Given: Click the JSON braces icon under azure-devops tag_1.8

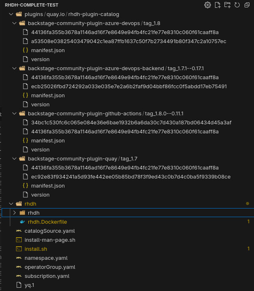Looking at the screenshot, I should pyautogui.click(x=25, y=50).
